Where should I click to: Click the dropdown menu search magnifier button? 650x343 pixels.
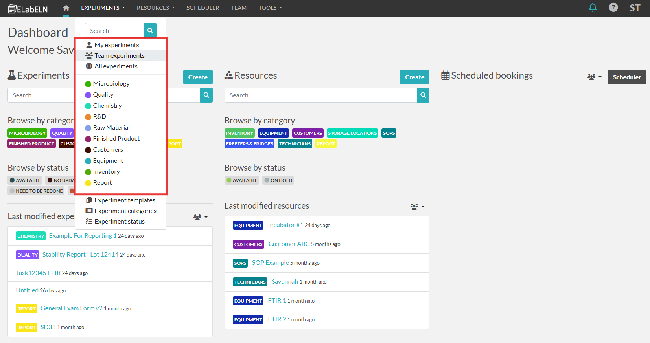click(x=150, y=31)
